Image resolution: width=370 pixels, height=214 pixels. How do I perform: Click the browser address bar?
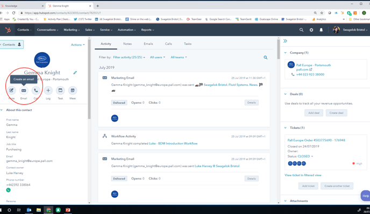165,13
